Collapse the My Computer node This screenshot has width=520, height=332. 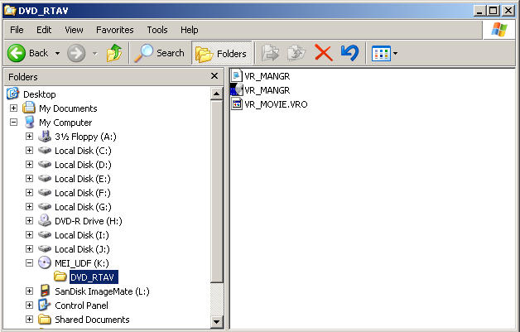click(13, 122)
